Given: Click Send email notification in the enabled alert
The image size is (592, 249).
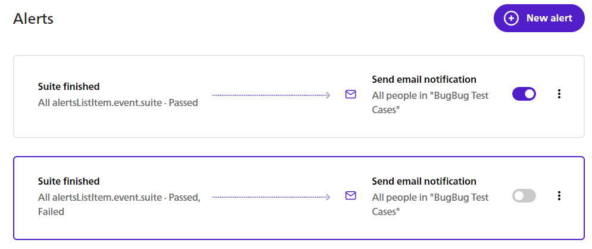Looking at the screenshot, I should pyautogui.click(x=424, y=79).
